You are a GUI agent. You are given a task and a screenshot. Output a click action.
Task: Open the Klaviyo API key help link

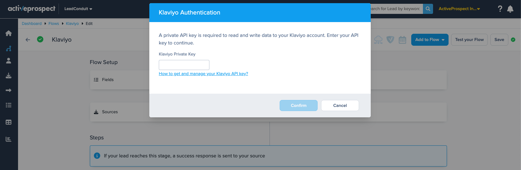tap(203, 74)
